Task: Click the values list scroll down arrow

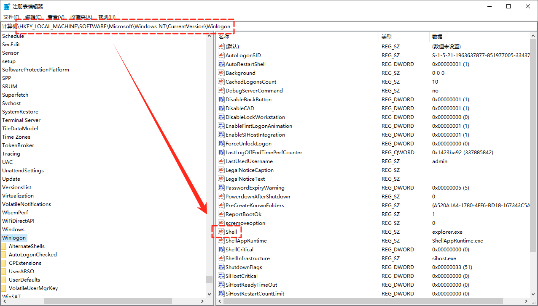Action: [x=534, y=294]
